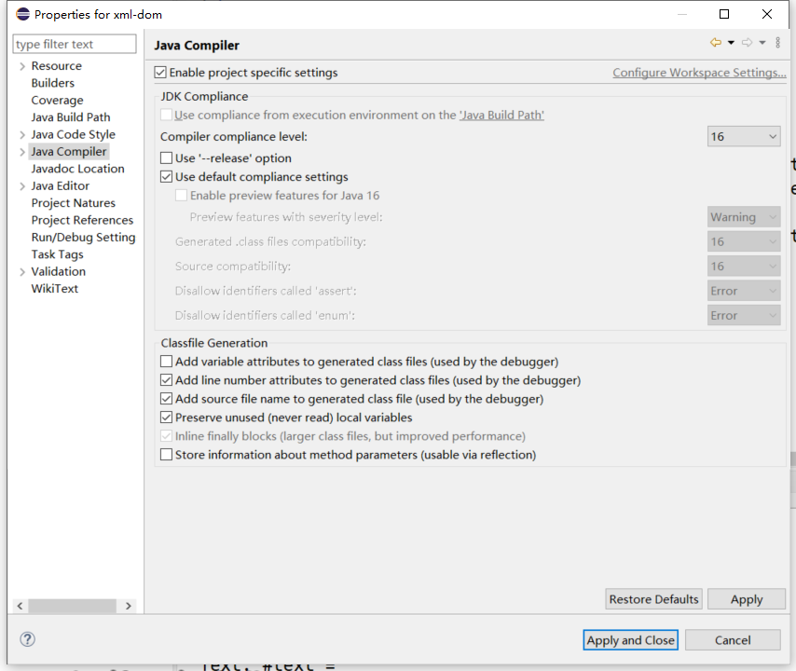Open Task Tags page
This screenshot has width=796, height=671.
[x=58, y=254]
